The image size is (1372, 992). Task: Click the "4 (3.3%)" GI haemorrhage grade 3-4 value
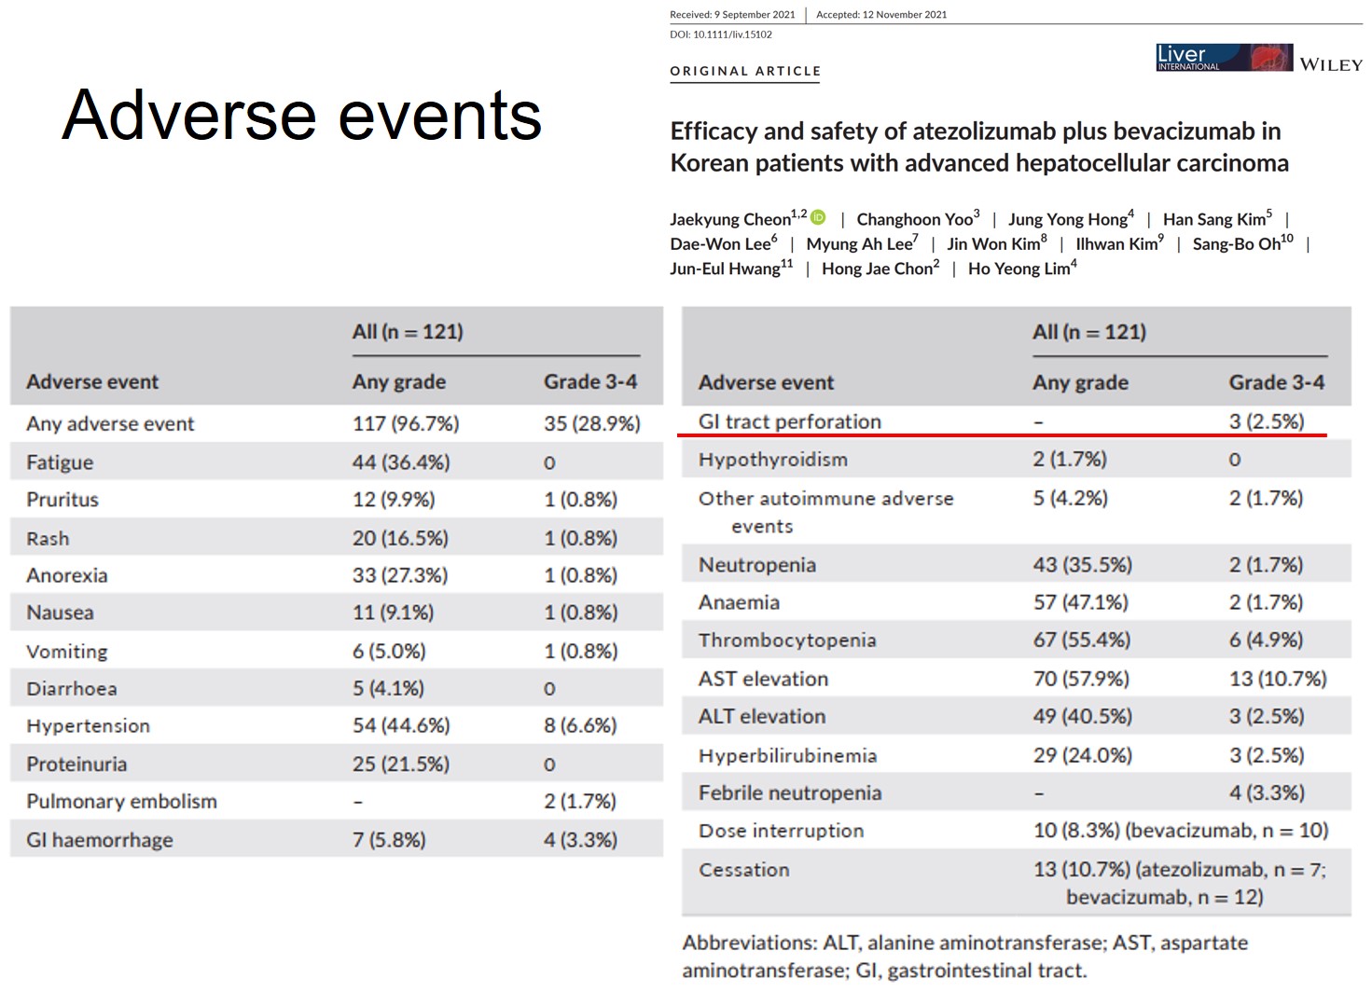coord(580,840)
